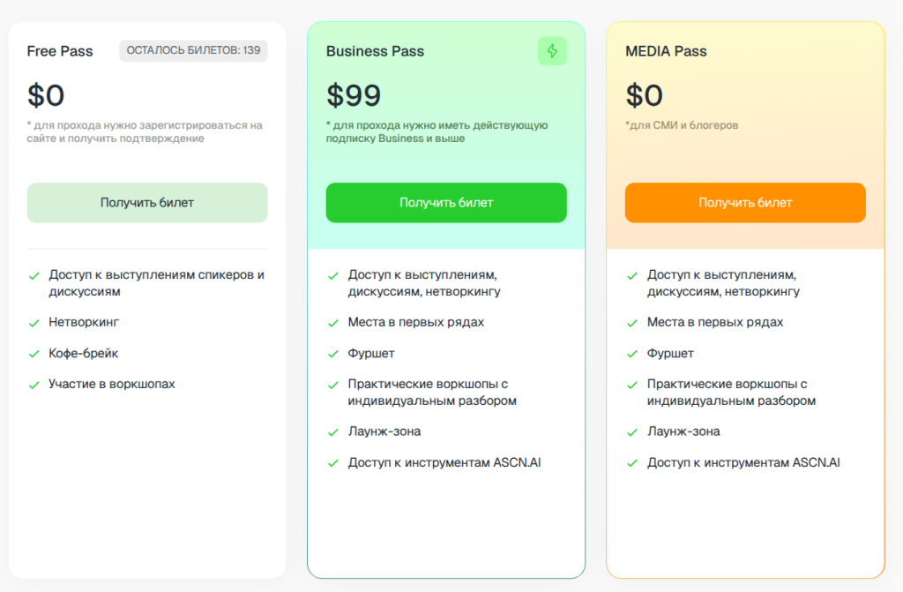Click the 'Free Pass' heading
This screenshot has height=592, width=903.
coord(60,51)
